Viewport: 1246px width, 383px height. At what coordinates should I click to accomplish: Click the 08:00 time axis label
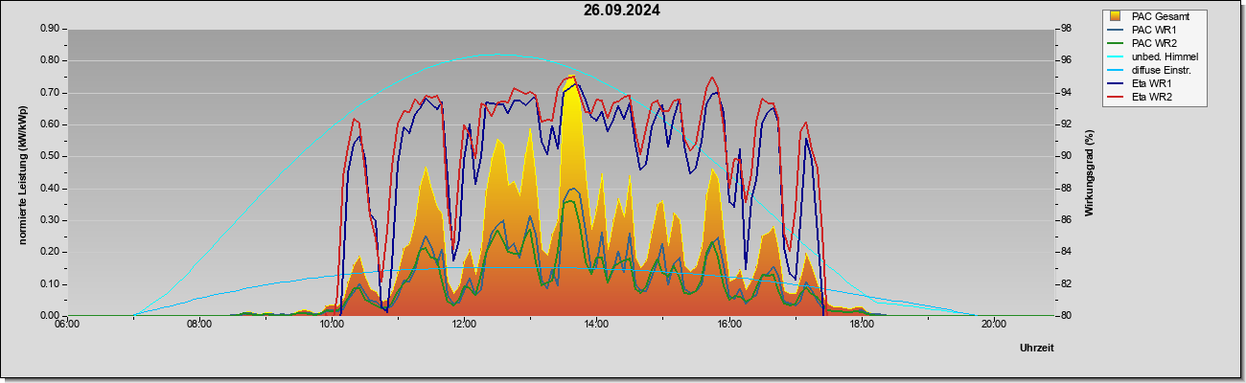click(x=198, y=324)
